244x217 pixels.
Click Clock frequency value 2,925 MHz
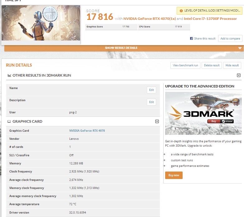coord(84,171)
